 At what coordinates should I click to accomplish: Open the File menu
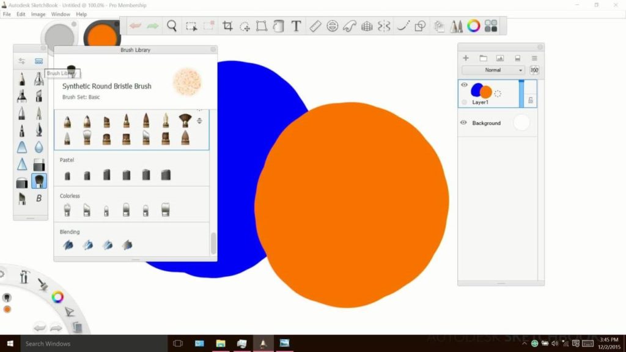click(7, 14)
